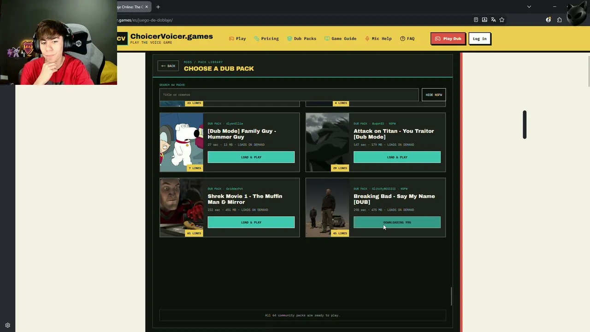Focus the Title or creator search field
Image resolution: width=590 pixels, height=332 pixels.
click(x=289, y=95)
